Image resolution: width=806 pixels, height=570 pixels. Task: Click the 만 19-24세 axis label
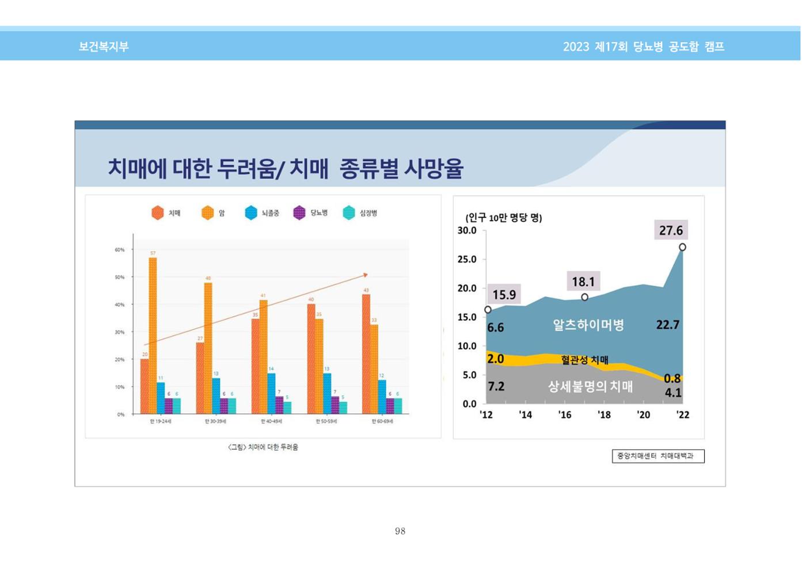[x=161, y=421]
